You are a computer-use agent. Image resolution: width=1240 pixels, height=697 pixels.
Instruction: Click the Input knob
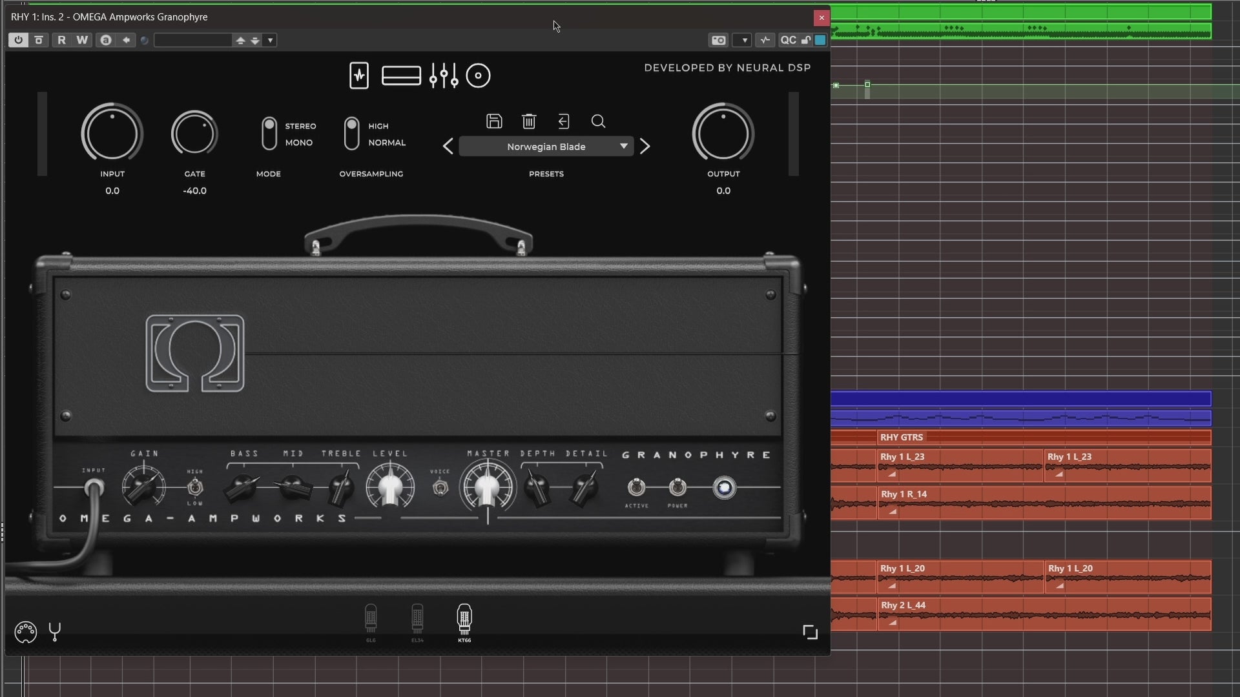(x=112, y=134)
